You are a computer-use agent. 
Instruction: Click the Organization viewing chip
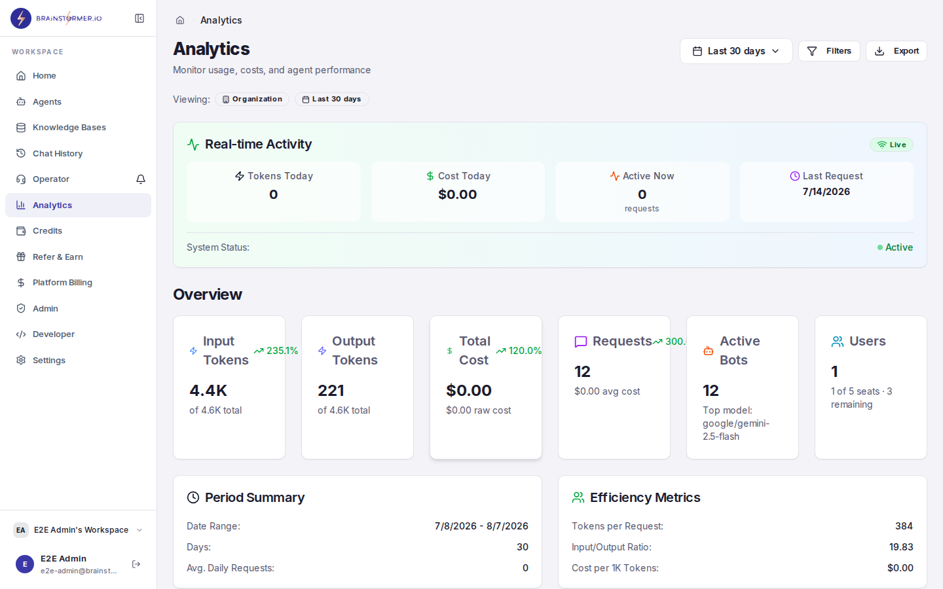click(252, 99)
